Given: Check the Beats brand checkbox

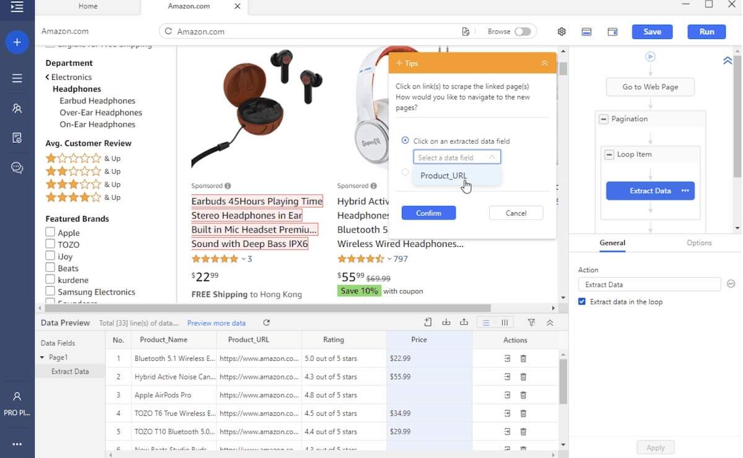Looking at the screenshot, I should point(50,267).
